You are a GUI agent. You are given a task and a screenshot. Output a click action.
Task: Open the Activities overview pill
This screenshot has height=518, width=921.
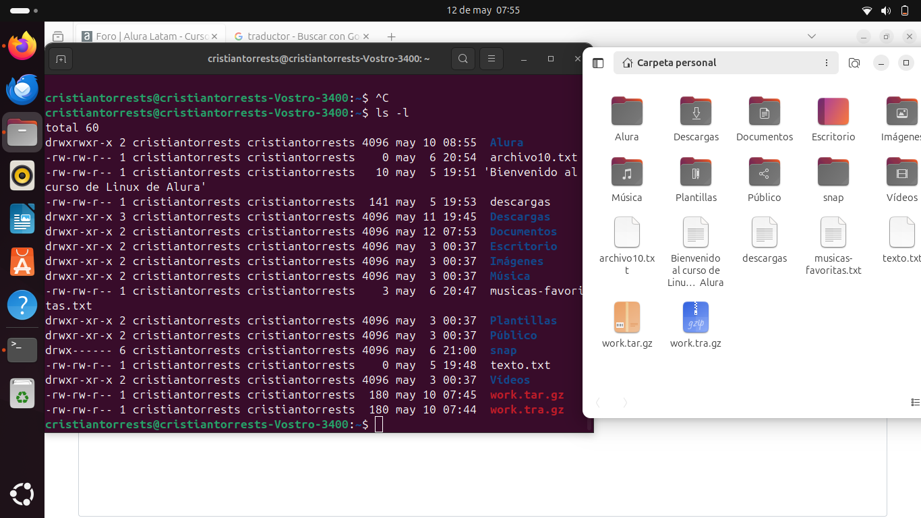tap(24, 11)
